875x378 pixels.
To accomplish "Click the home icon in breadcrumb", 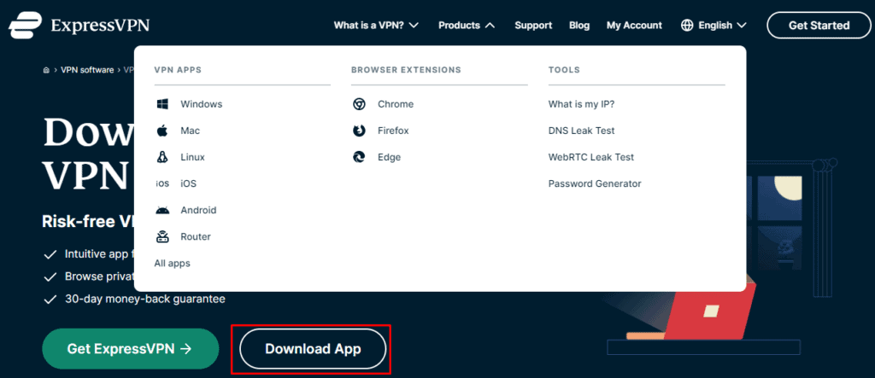I will point(46,70).
